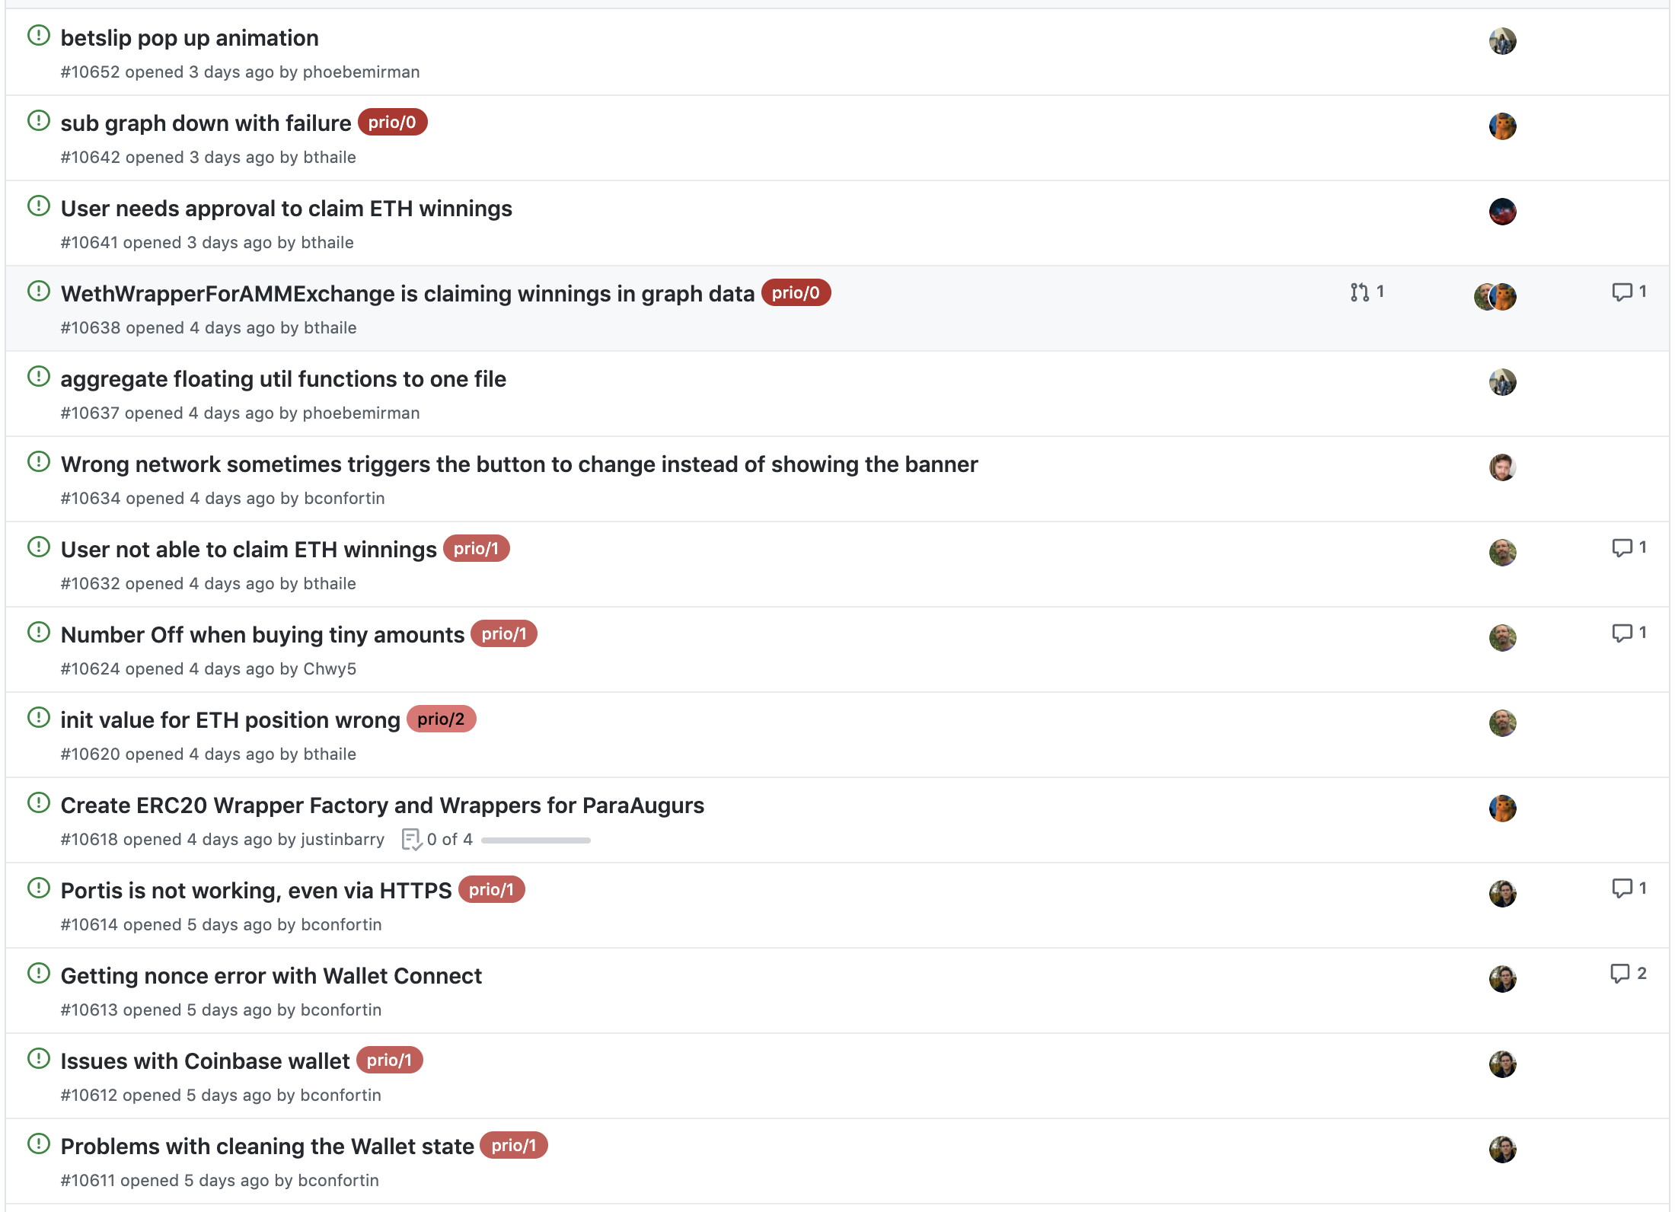The image size is (1675, 1212).
Task: Click 0 of 4 task progress bar
Action: coord(535,840)
